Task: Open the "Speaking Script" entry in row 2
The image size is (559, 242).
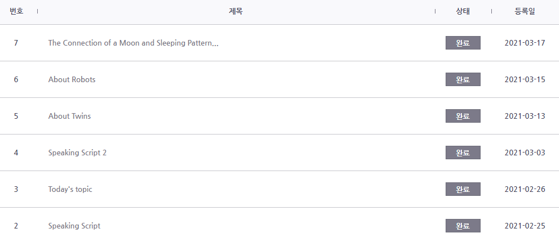Action: [74, 226]
